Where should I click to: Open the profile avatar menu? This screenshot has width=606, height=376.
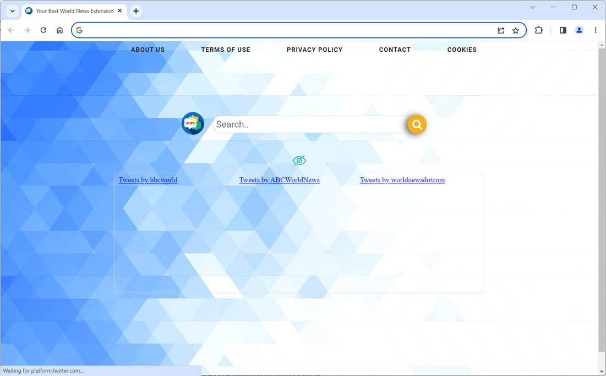point(579,30)
